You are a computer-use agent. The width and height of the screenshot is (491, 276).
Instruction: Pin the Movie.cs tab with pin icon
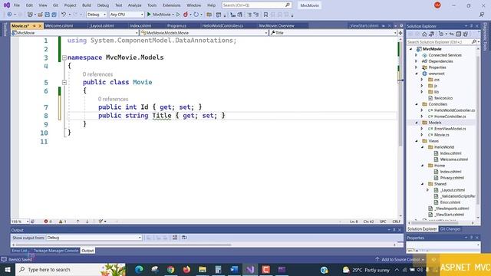click(34, 25)
